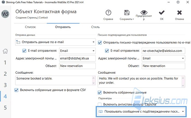
Task: Click Создание Страниц | Contact breadcrumb text
Action: (32, 17)
